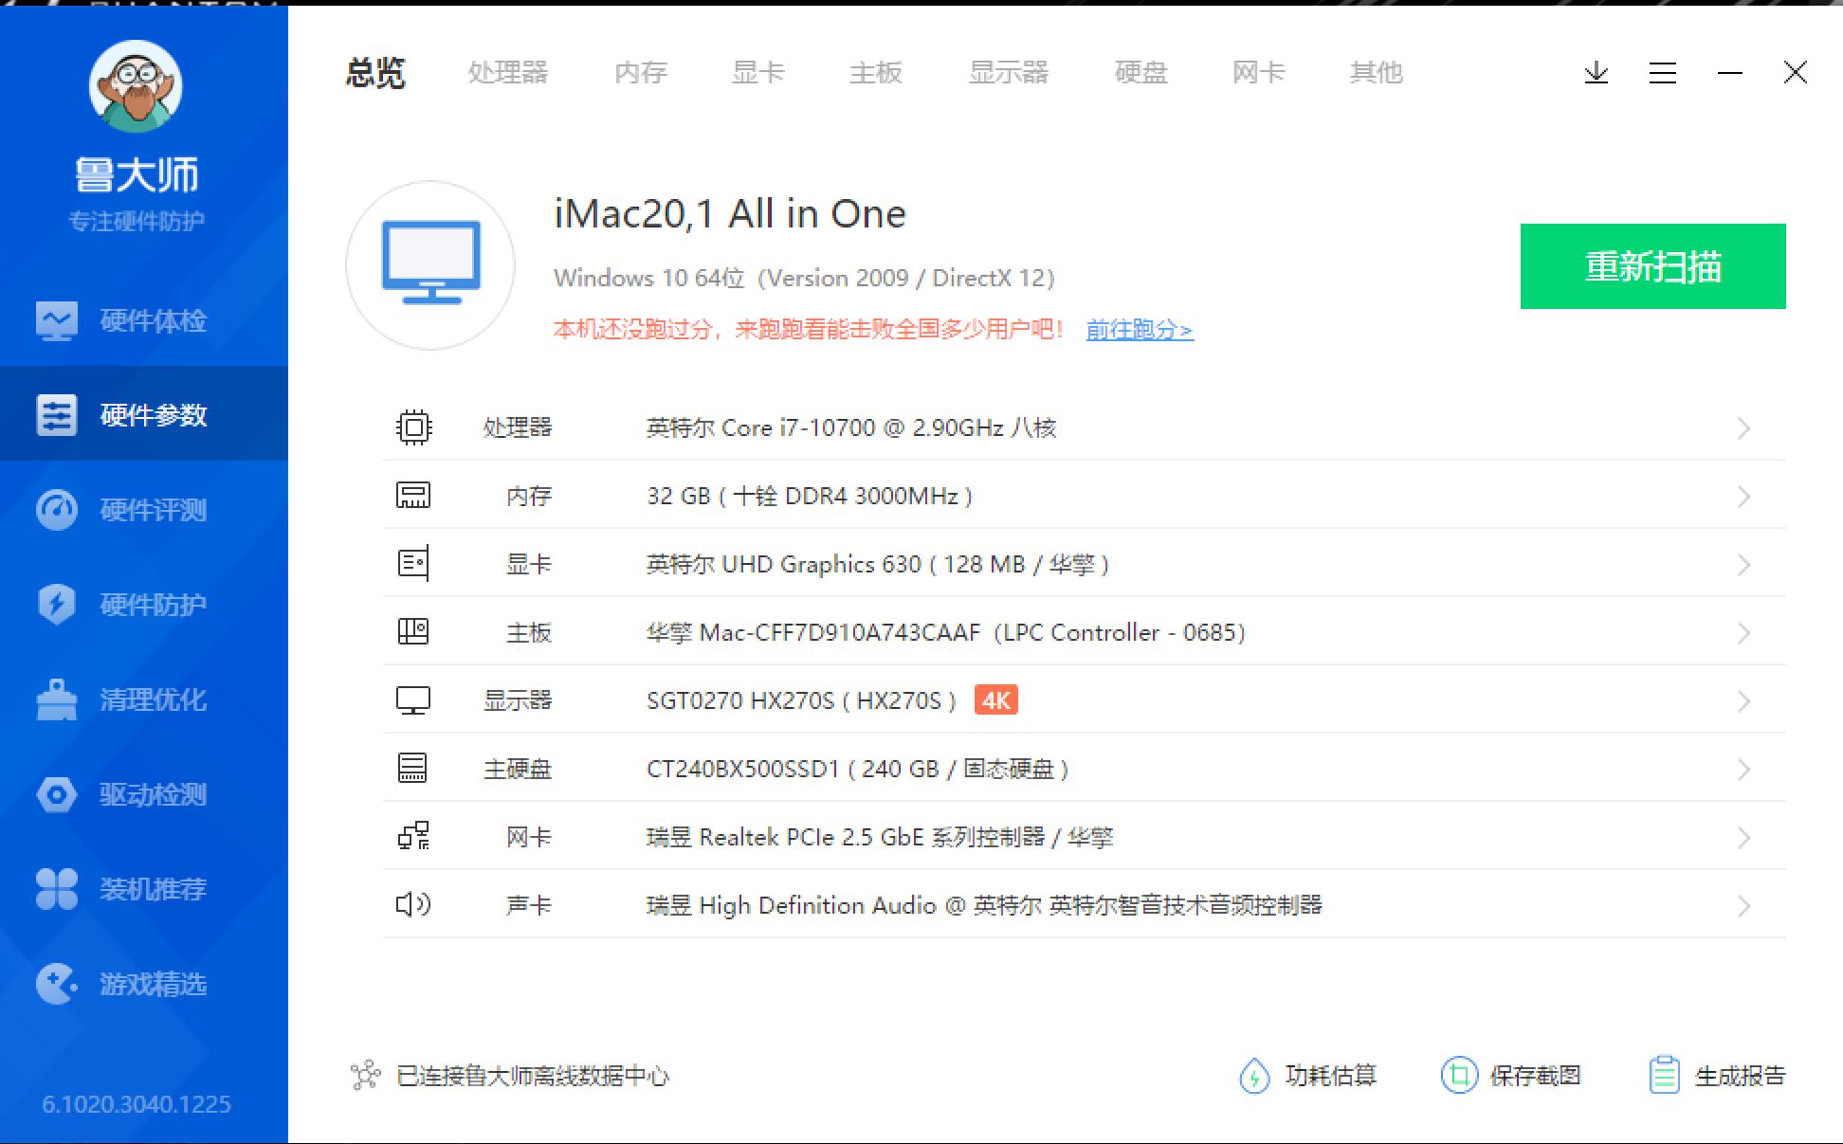The image size is (1843, 1144).
Task: Switch to the 总览 tab
Action: click(x=375, y=73)
